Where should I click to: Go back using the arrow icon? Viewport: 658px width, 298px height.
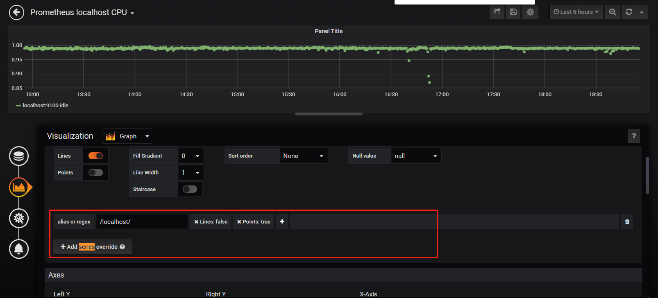(x=16, y=12)
